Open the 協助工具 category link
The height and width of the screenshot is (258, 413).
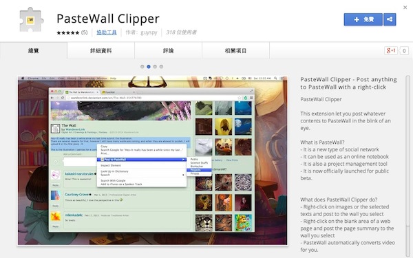tap(107, 32)
